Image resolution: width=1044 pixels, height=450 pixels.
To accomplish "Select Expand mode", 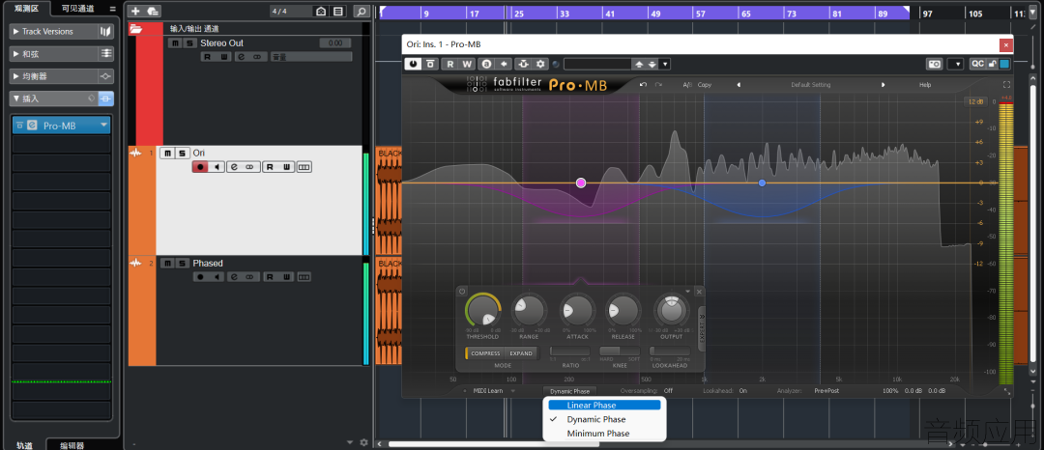I will 521,353.
